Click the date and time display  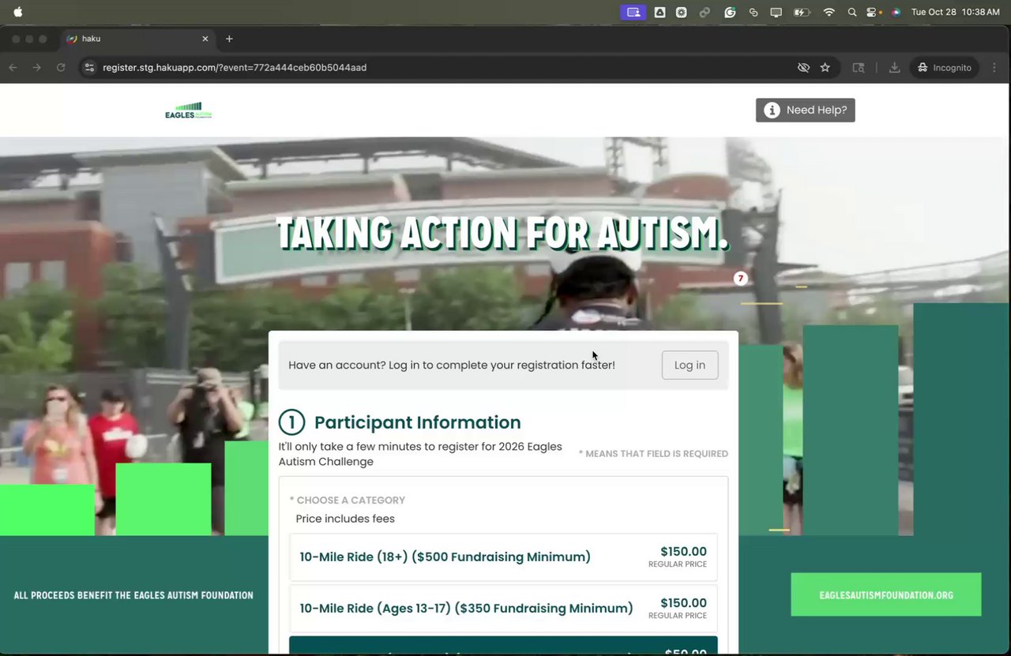pyautogui.click(x=955, y=12)
